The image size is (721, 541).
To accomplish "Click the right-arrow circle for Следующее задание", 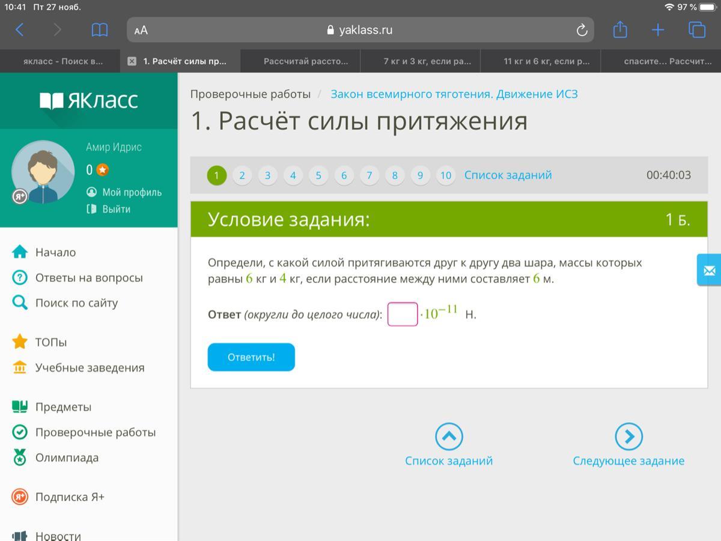I will (x=628, y=437).
